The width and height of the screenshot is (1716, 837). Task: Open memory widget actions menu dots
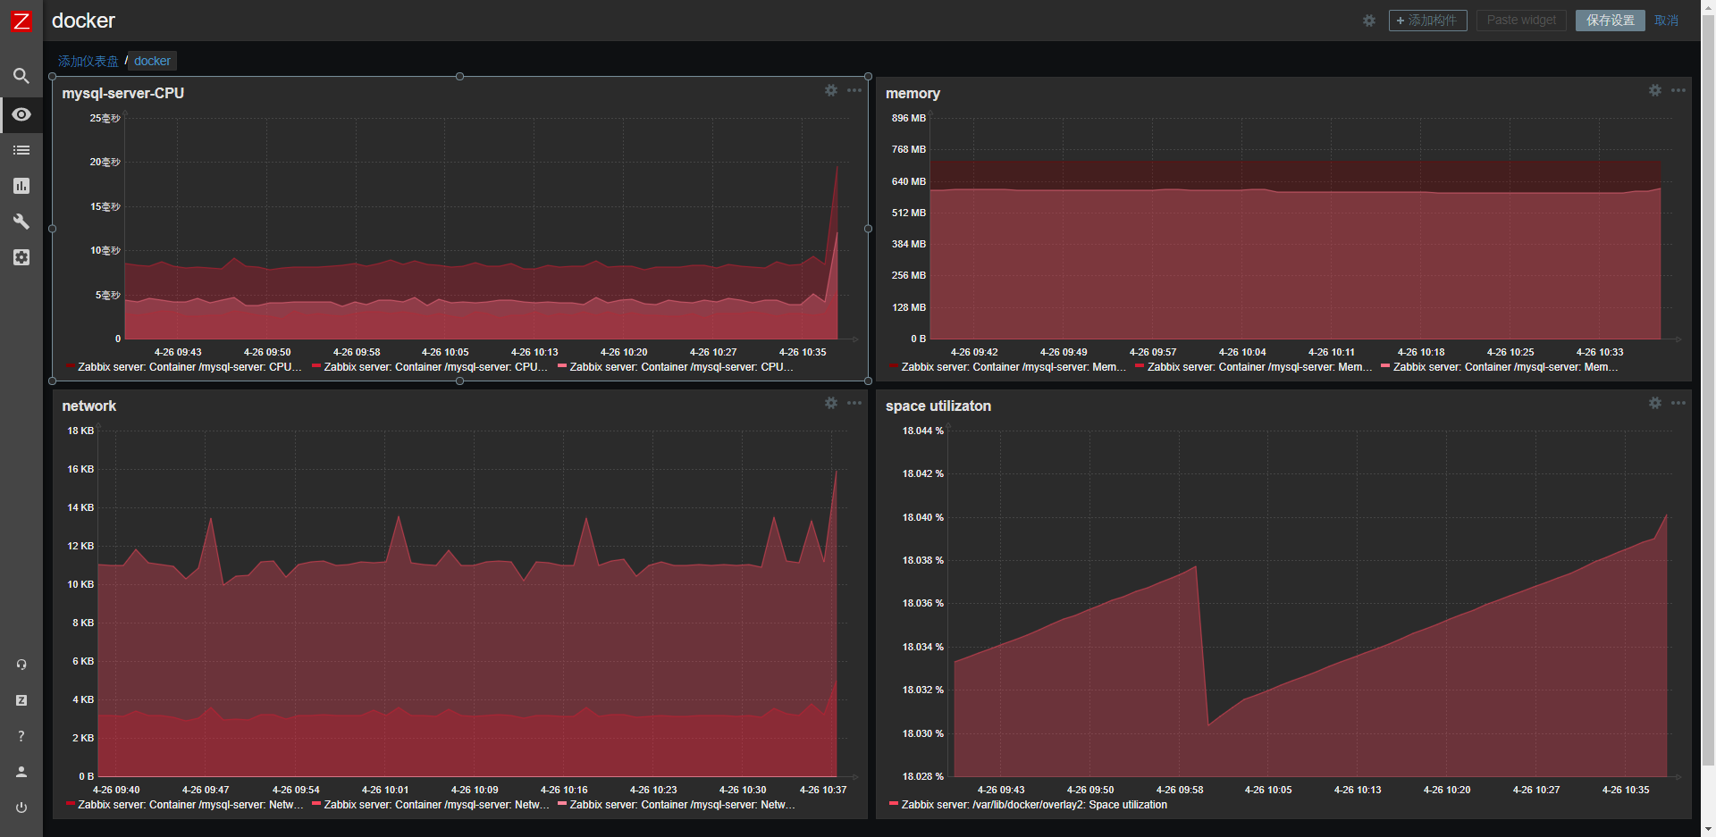tap(1678, 90)
